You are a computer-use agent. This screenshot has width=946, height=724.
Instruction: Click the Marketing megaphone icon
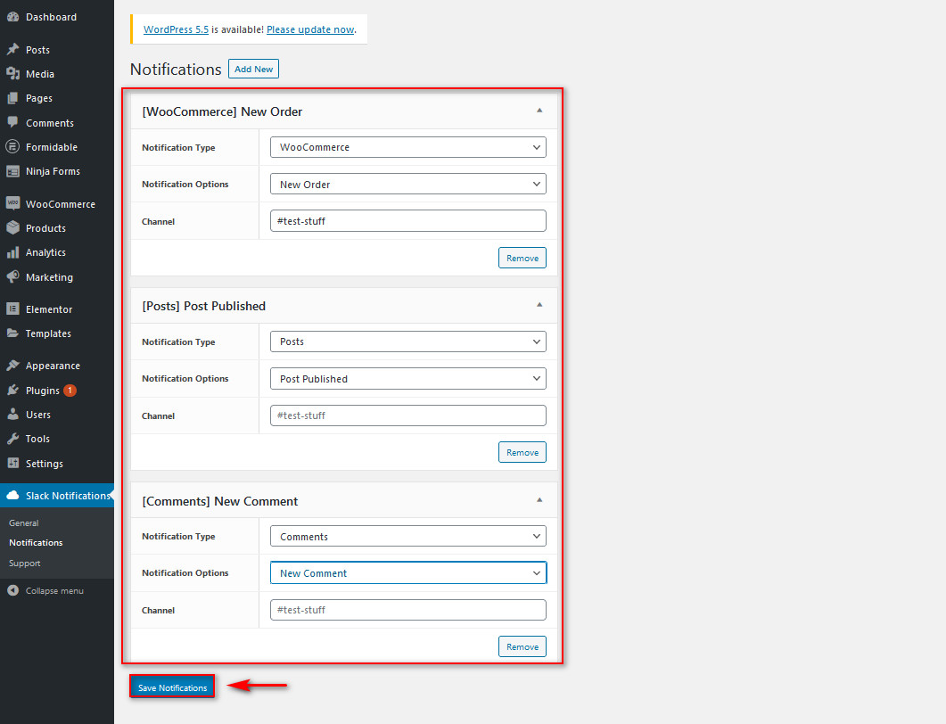tap(12, 277)
